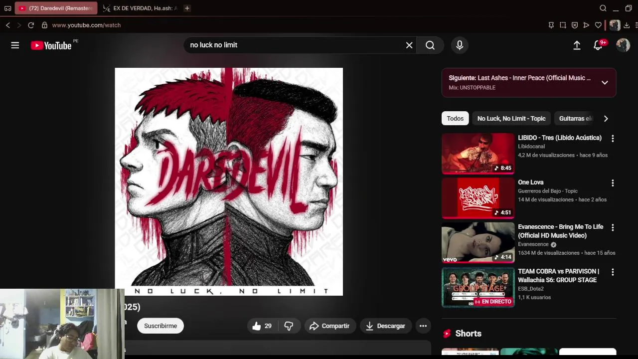Open options menu for LIBIDO - Tres
Image resolution: width=638 pixels, height=359 pixels.
pyautogui.click(x=613, y=139)
